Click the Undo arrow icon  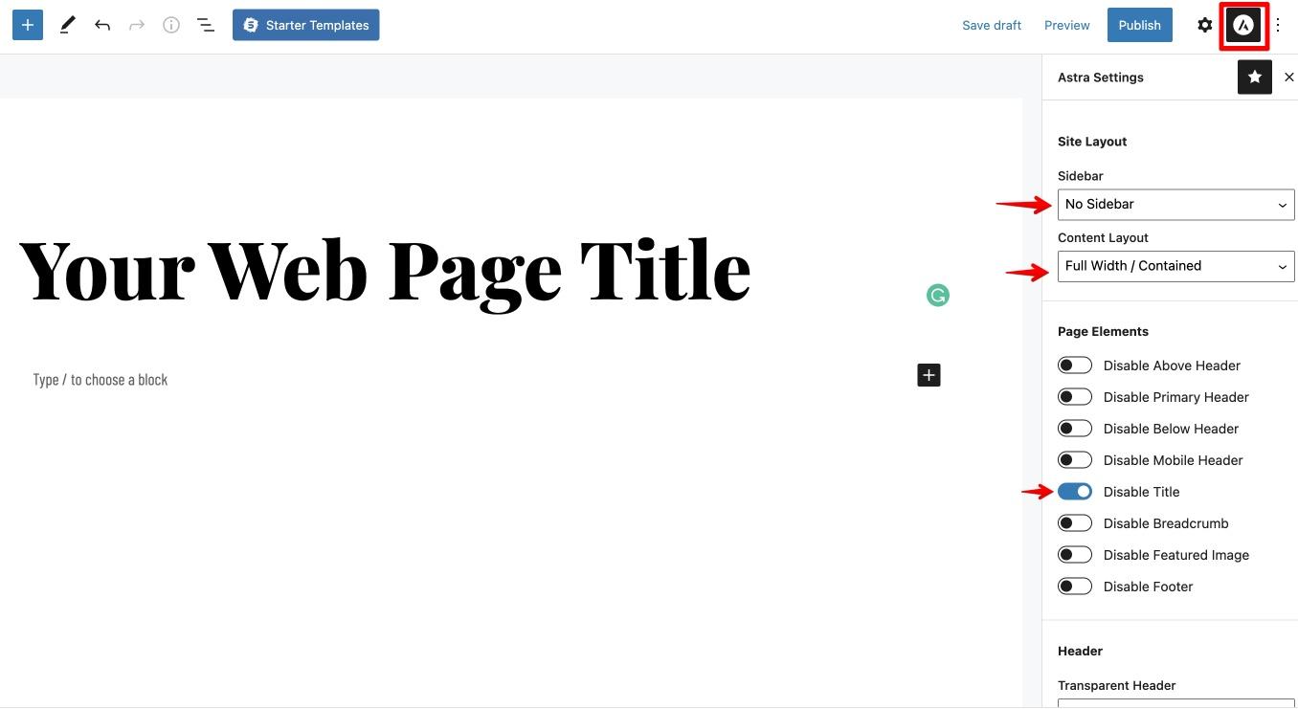(x=101, y=24)
